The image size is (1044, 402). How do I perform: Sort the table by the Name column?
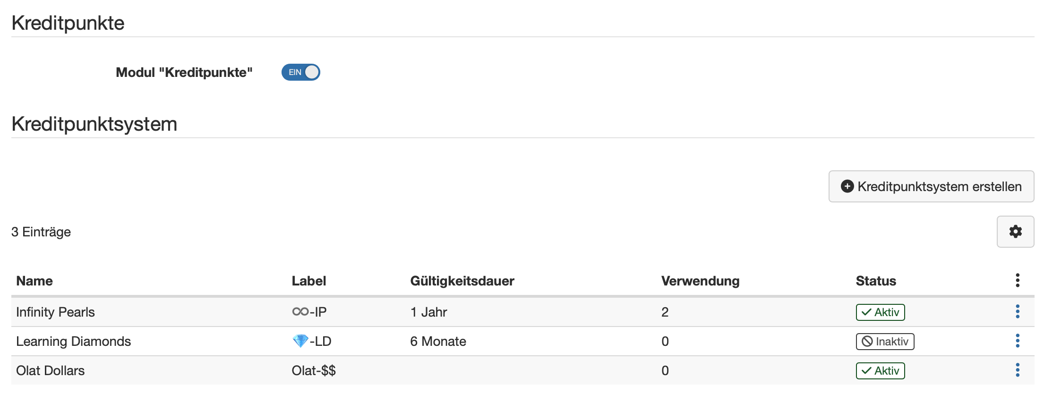click(x=34, y=280)
